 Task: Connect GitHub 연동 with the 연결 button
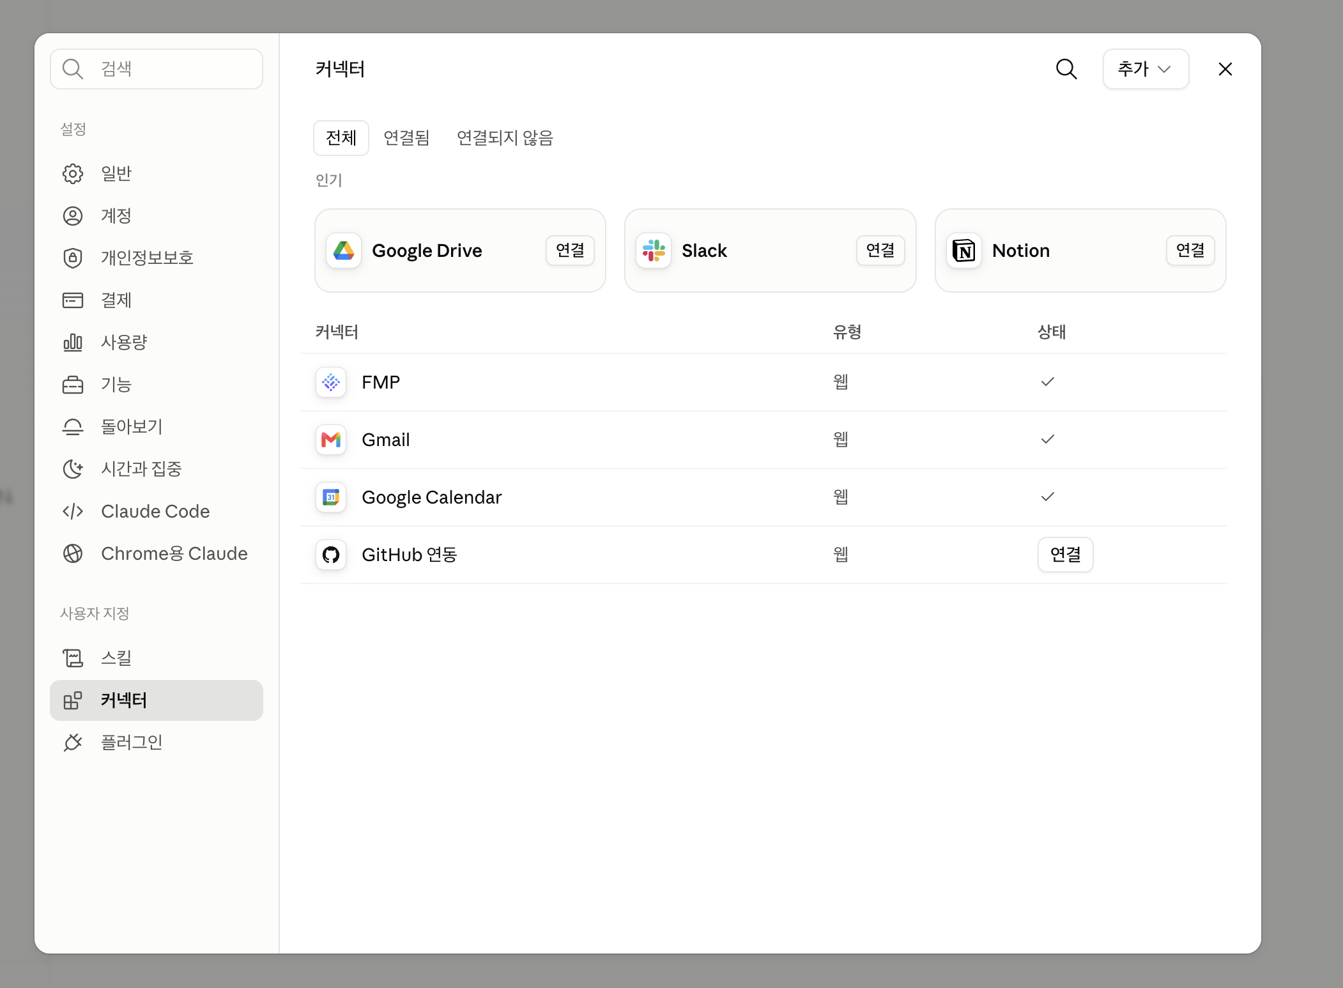(x=1066, y=555)
